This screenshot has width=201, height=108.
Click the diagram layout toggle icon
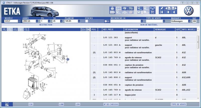click(x=83, y=30)
